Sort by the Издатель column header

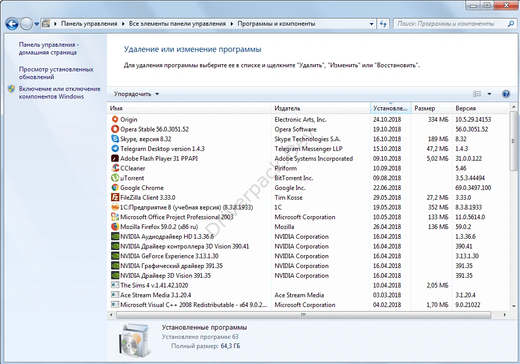[320, 108]
